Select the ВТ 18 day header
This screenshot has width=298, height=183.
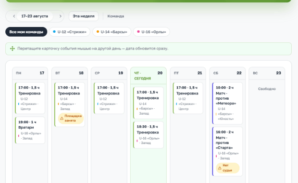tap(70, 73)
